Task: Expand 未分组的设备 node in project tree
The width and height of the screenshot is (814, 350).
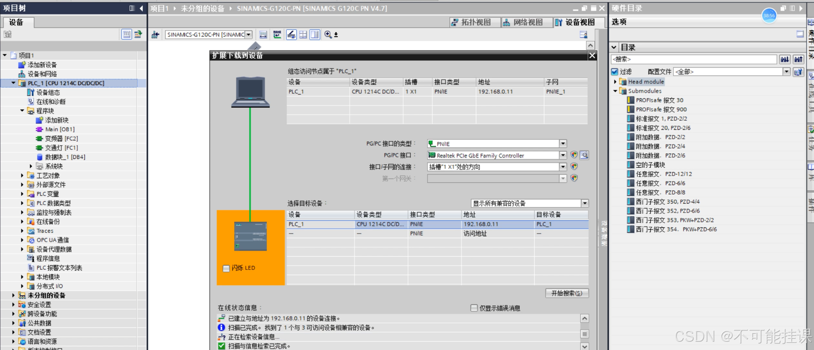Action: (13, 295)
